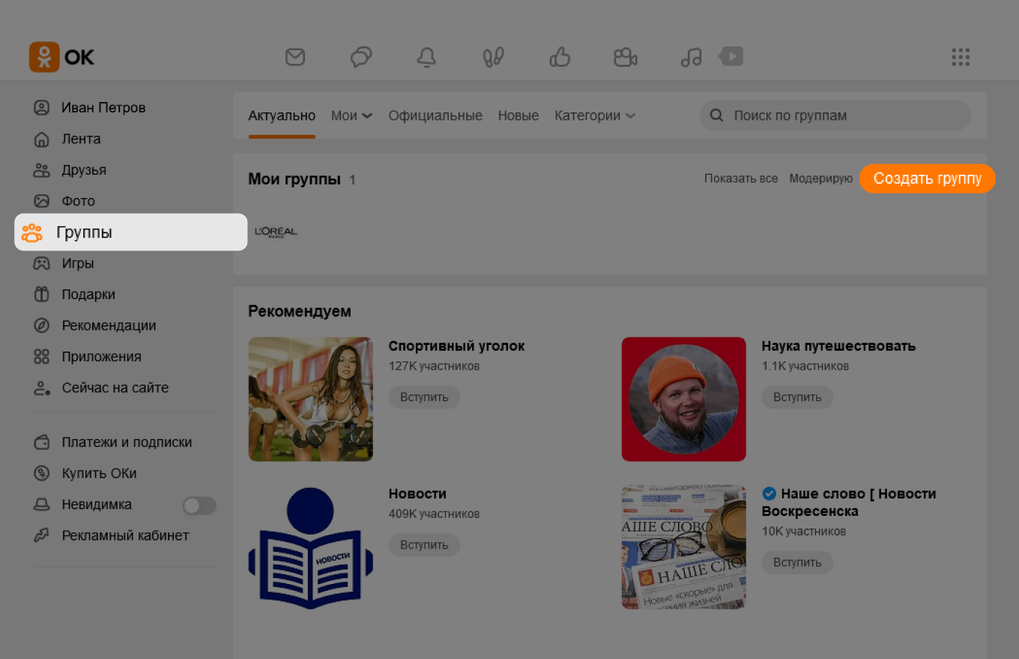Enable the Невидимка toggle
Screen dimensions: 1019x659
[199, 505]
